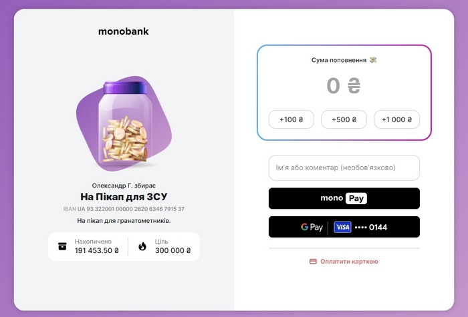The image size is (468, 317).
Task: Click the VISA card badge
Action: [x=342, y=227]
